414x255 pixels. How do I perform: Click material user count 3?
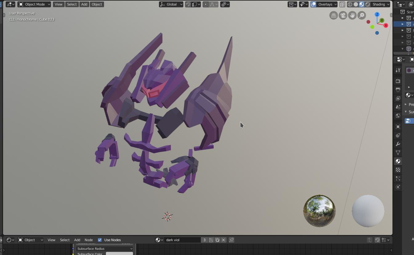click(204, 240)
